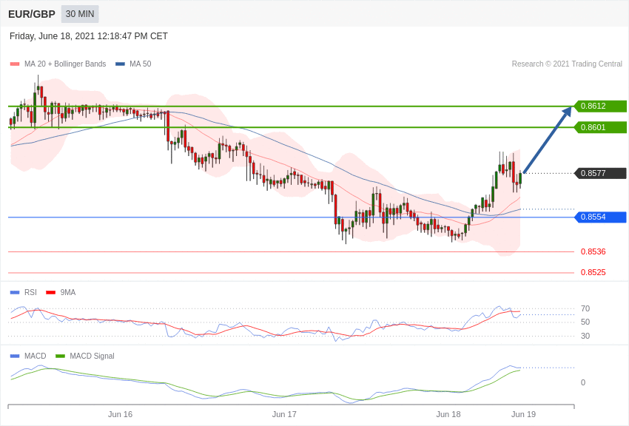This screenshot has width=629, height=426.
Task: Click the MA 50 legend label
Action: point(141,64)
